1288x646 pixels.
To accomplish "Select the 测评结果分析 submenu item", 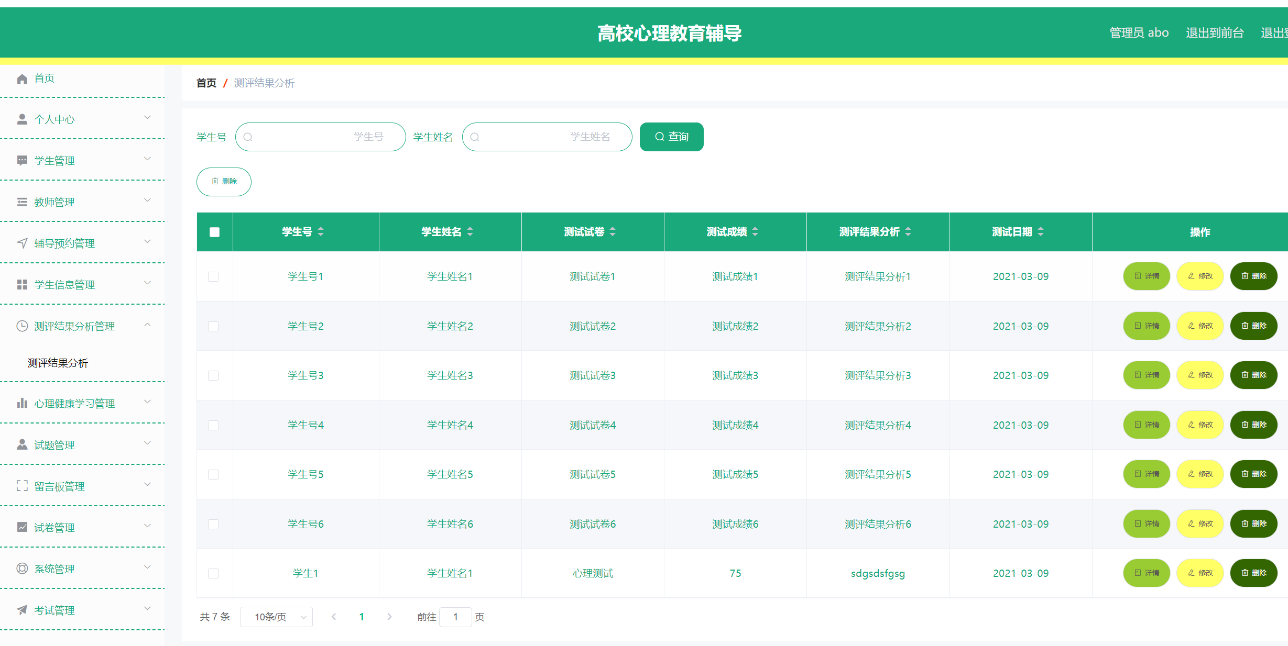I will pyautogui.click(x=58, y=363).
